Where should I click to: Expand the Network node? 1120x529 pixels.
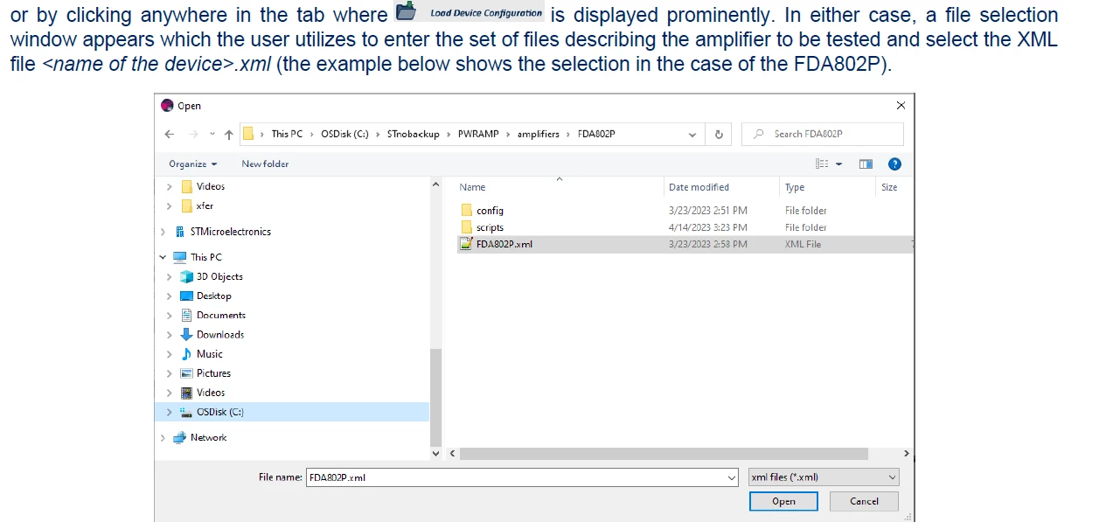coord(163,437)
